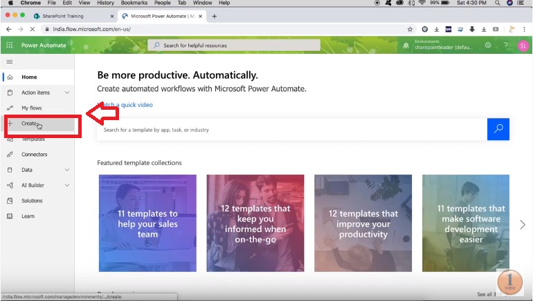This screenshot has width=533, height=301.
Task: Expand the Action items section
Action: (x=67, y=93)
